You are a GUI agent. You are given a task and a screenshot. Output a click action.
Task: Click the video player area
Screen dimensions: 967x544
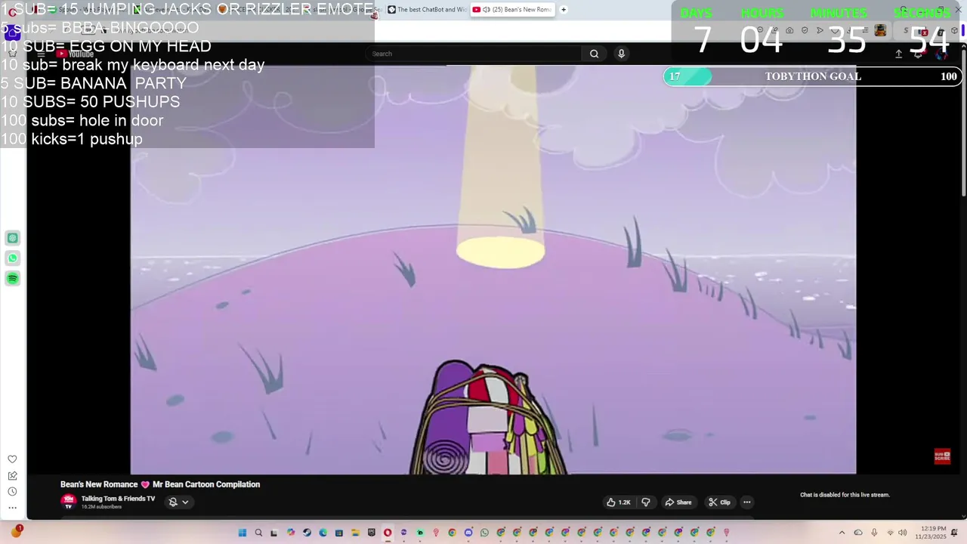pyautogui.click(x=493, y=270)
